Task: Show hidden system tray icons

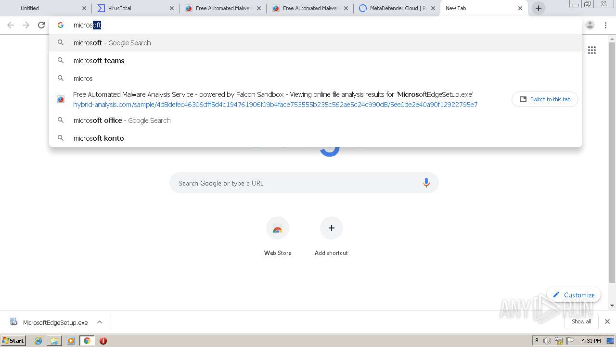Action: [537, 341]
